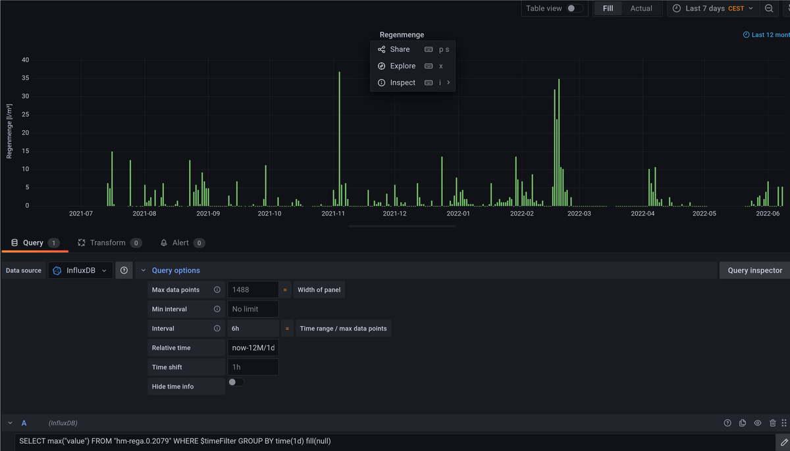The height and width of the screenshot is (451, 790).
Task: Open the Last 7 days time picker
Action: (x=712, y=9)
